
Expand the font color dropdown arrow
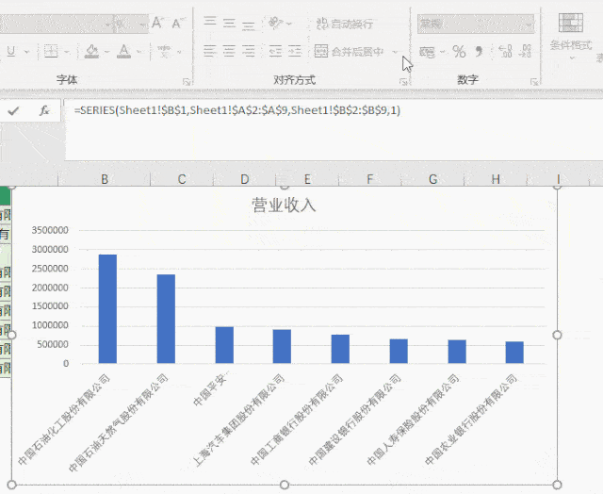click(x=139, y=52)
